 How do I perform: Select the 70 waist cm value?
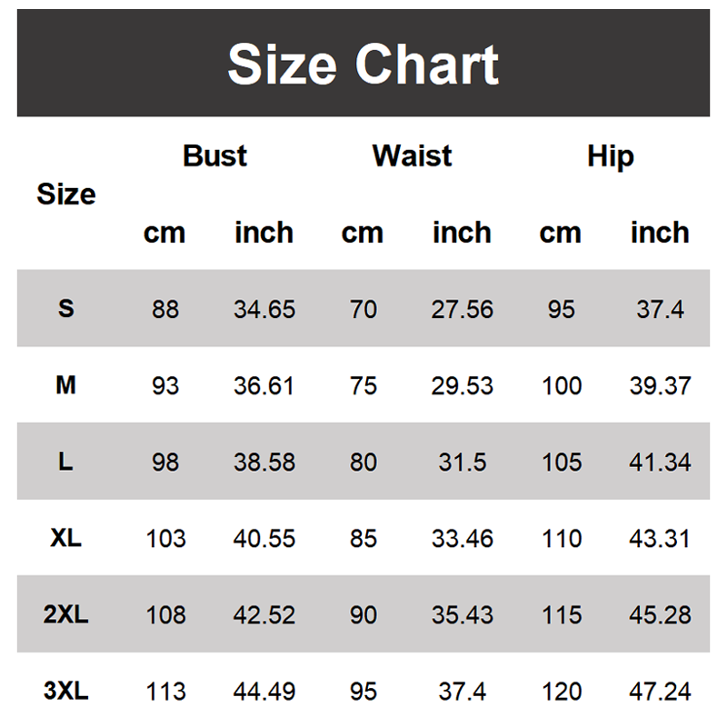pos(363,309)
